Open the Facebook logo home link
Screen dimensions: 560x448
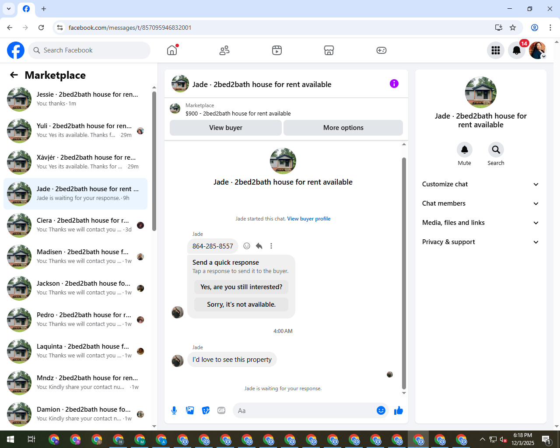16,50
